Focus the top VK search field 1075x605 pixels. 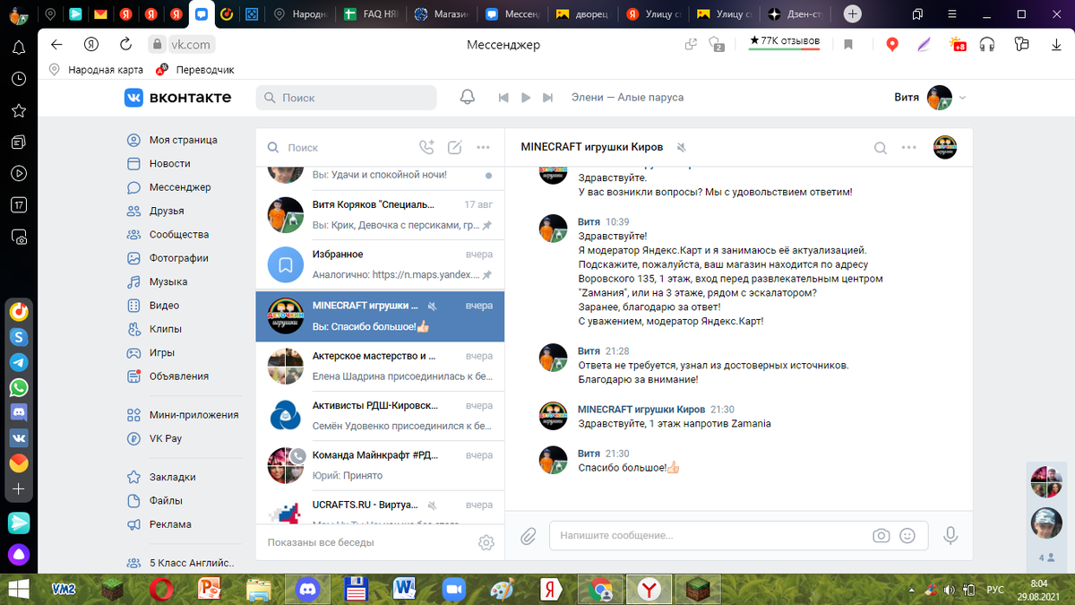point(346,97)
